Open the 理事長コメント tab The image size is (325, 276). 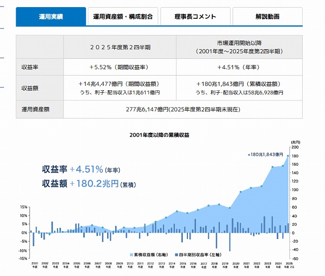pyautogui.click(x=196, y=17)
